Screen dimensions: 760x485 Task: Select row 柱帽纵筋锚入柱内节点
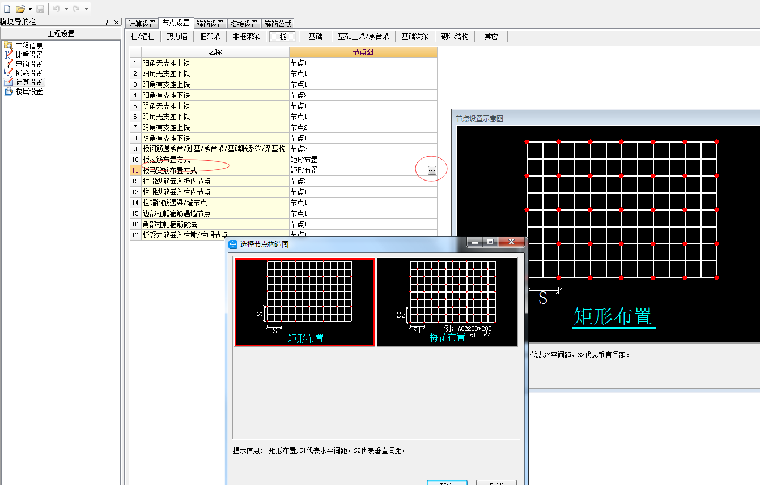215,192
